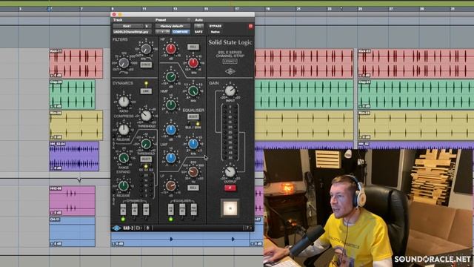The image size is (474, 267).
Task: Select the OH-11 blue clip
Action: [x=73, y=231]
